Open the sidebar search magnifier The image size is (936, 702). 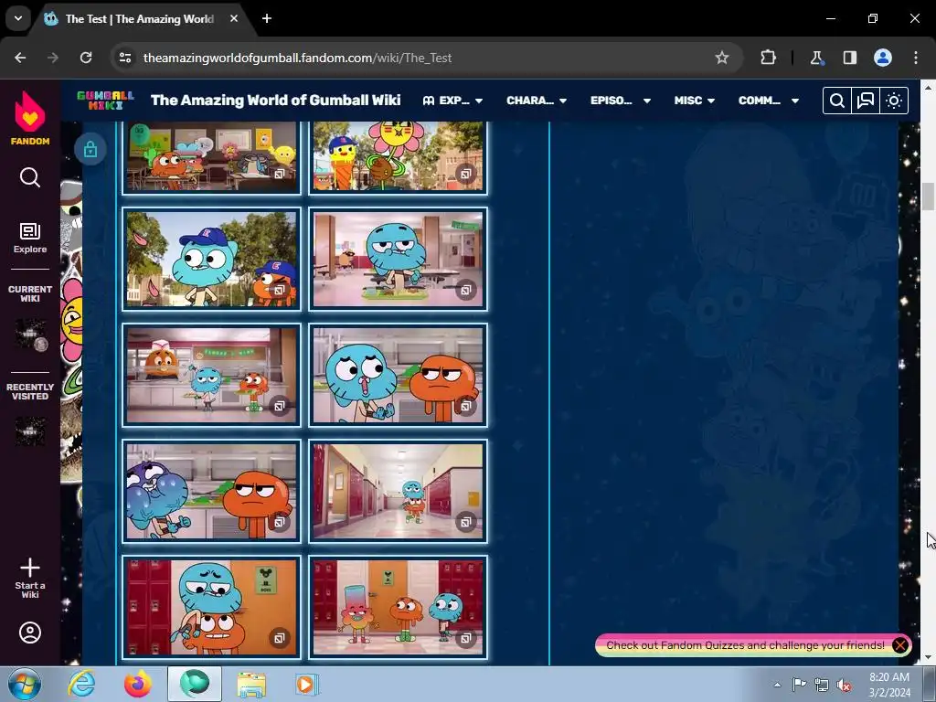[30, 177]
